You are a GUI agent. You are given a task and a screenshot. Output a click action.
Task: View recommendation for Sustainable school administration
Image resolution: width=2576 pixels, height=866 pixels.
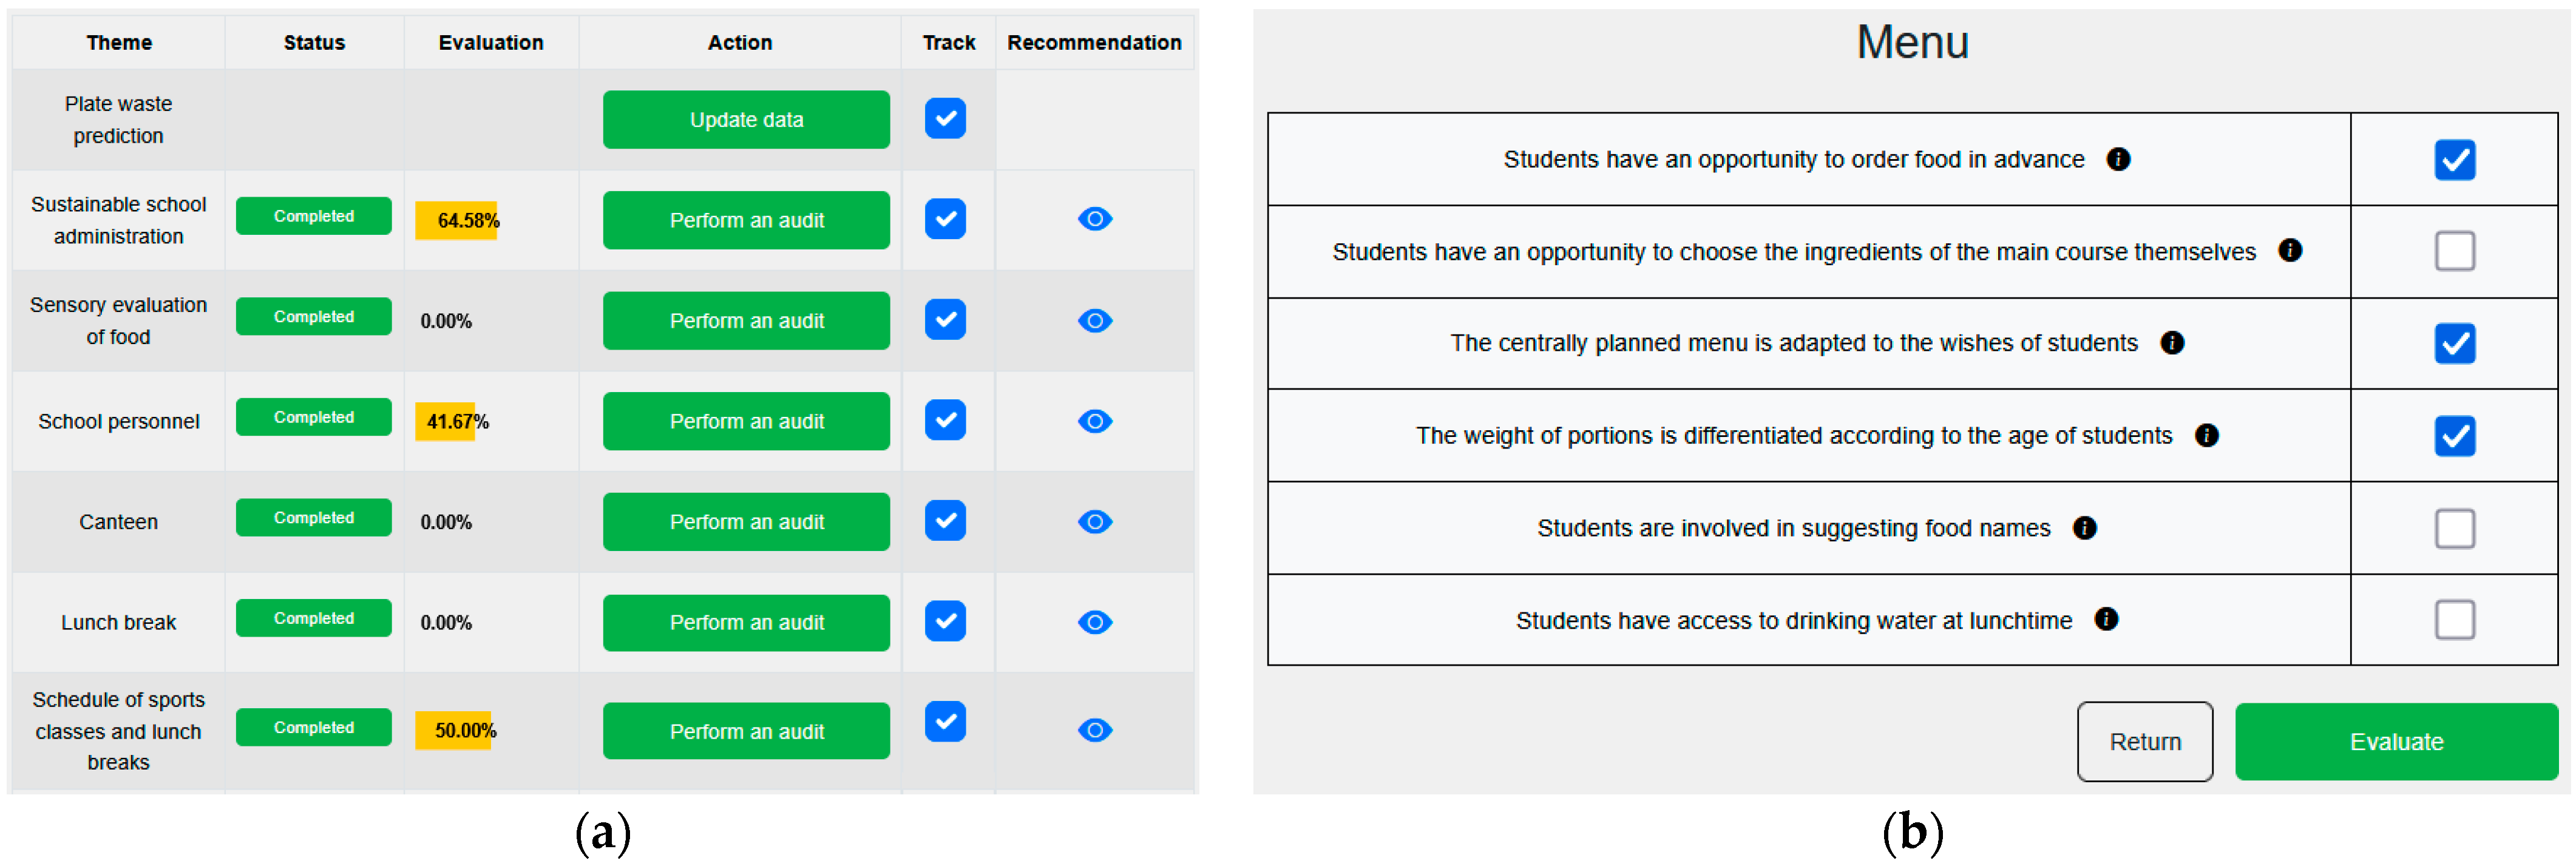(1095, 219)
